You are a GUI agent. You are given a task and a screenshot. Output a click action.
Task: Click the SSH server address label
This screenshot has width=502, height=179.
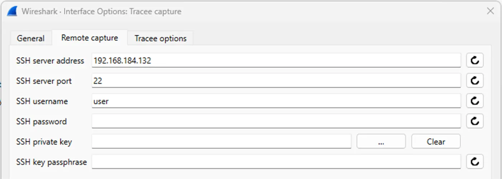point(50,61)
